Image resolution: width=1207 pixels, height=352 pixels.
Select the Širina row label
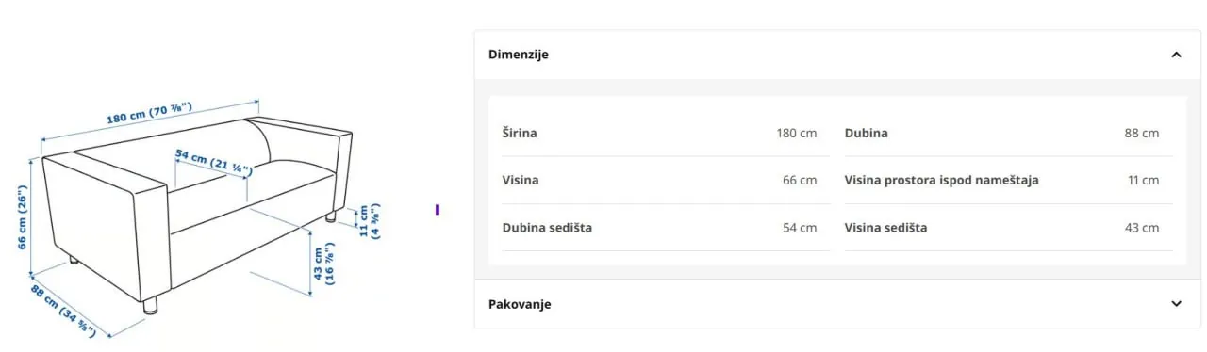pos(520,133)
